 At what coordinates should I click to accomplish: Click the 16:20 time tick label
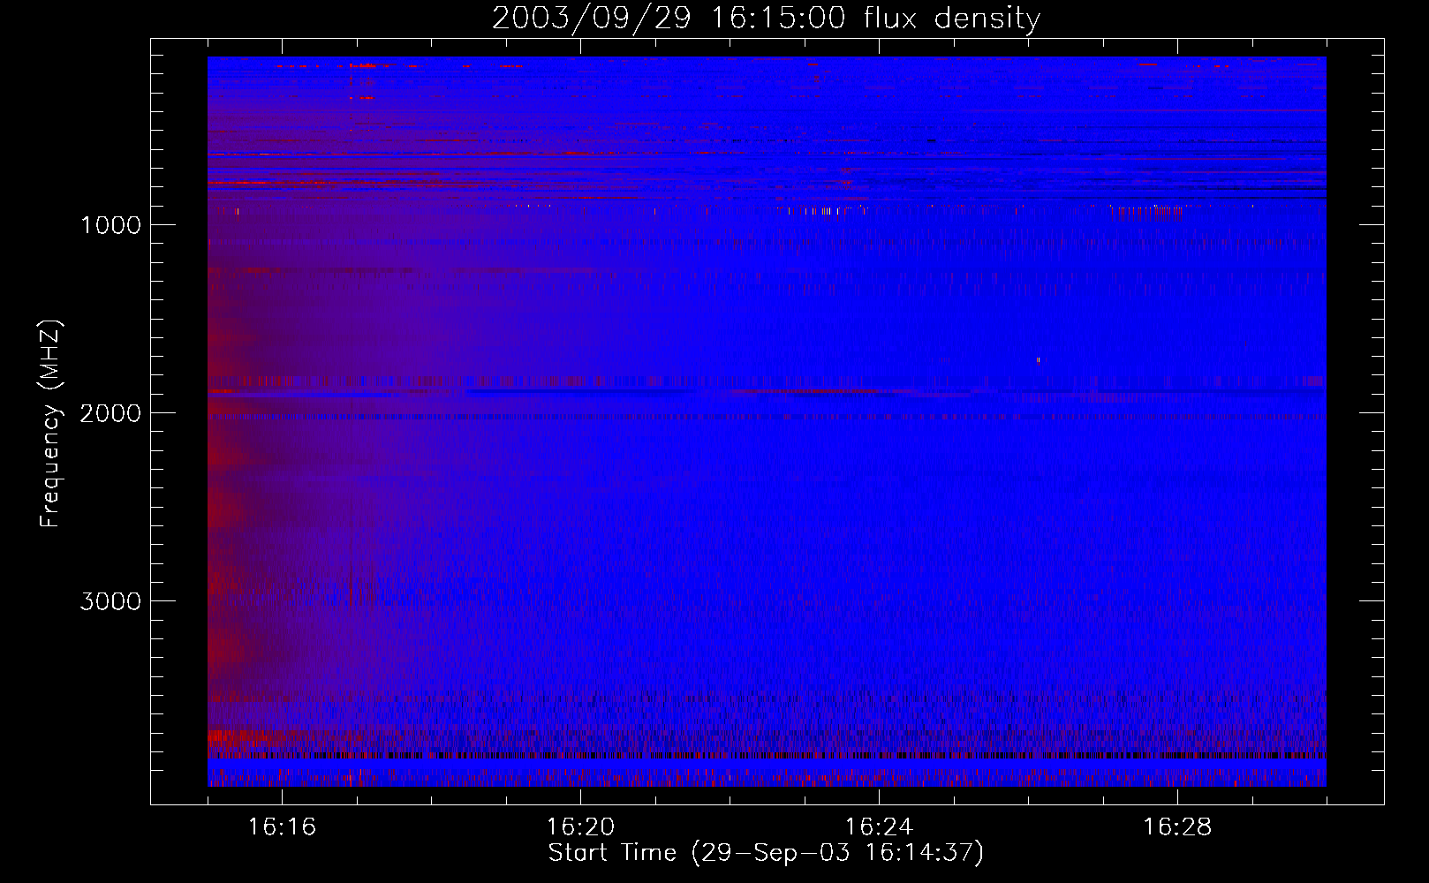[580, 827]
